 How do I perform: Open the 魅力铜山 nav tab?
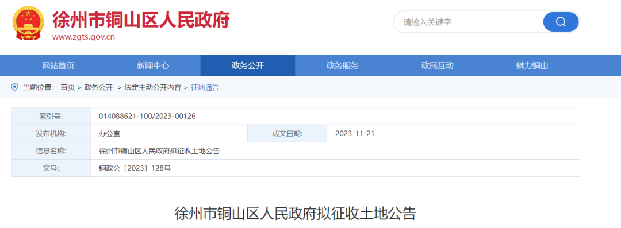point(532,65)
